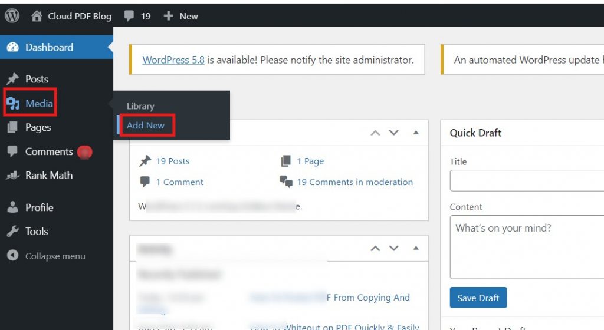Move the second widget up with its arrow

coord(375,249)
